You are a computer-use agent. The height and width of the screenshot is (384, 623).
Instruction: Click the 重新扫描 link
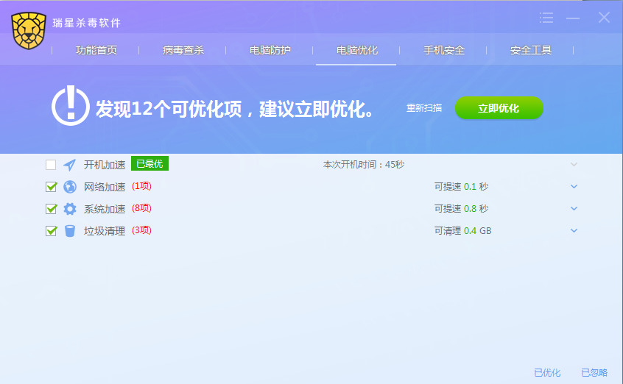point(424,108)
